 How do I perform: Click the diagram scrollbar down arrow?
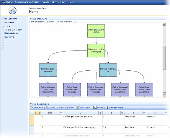(164, 93)
